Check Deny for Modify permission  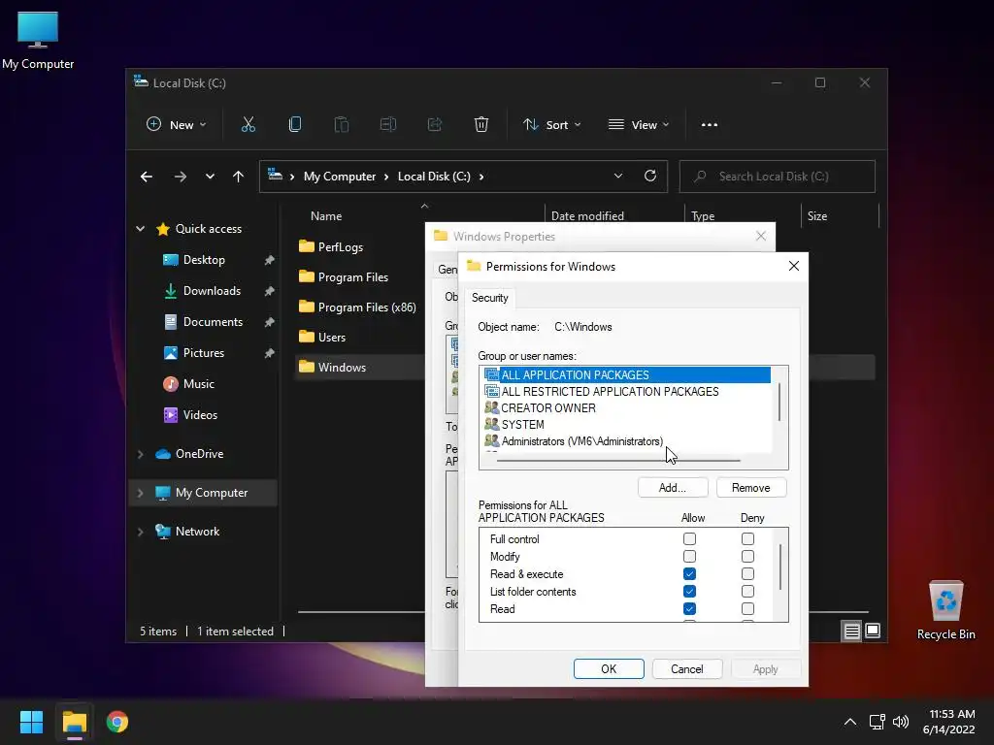(x=748, y=556)
